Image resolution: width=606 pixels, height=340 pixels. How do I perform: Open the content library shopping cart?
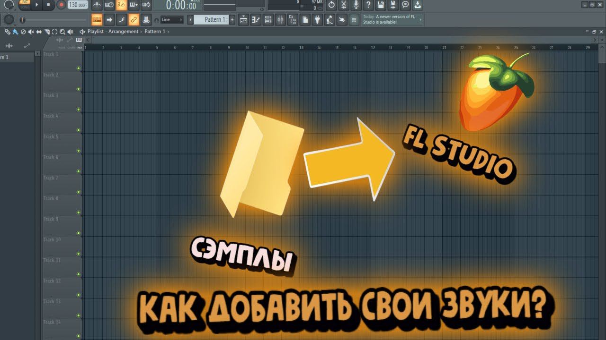coord(354,19)
